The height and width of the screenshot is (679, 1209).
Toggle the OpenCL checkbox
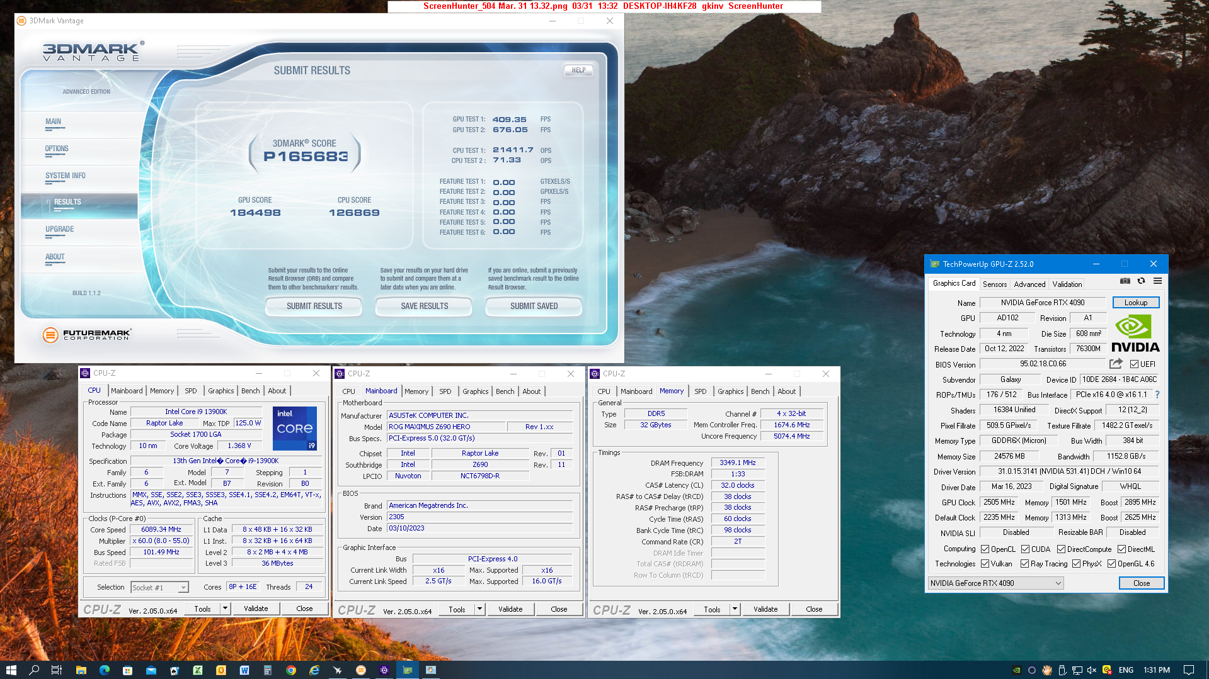click(985, 549)
